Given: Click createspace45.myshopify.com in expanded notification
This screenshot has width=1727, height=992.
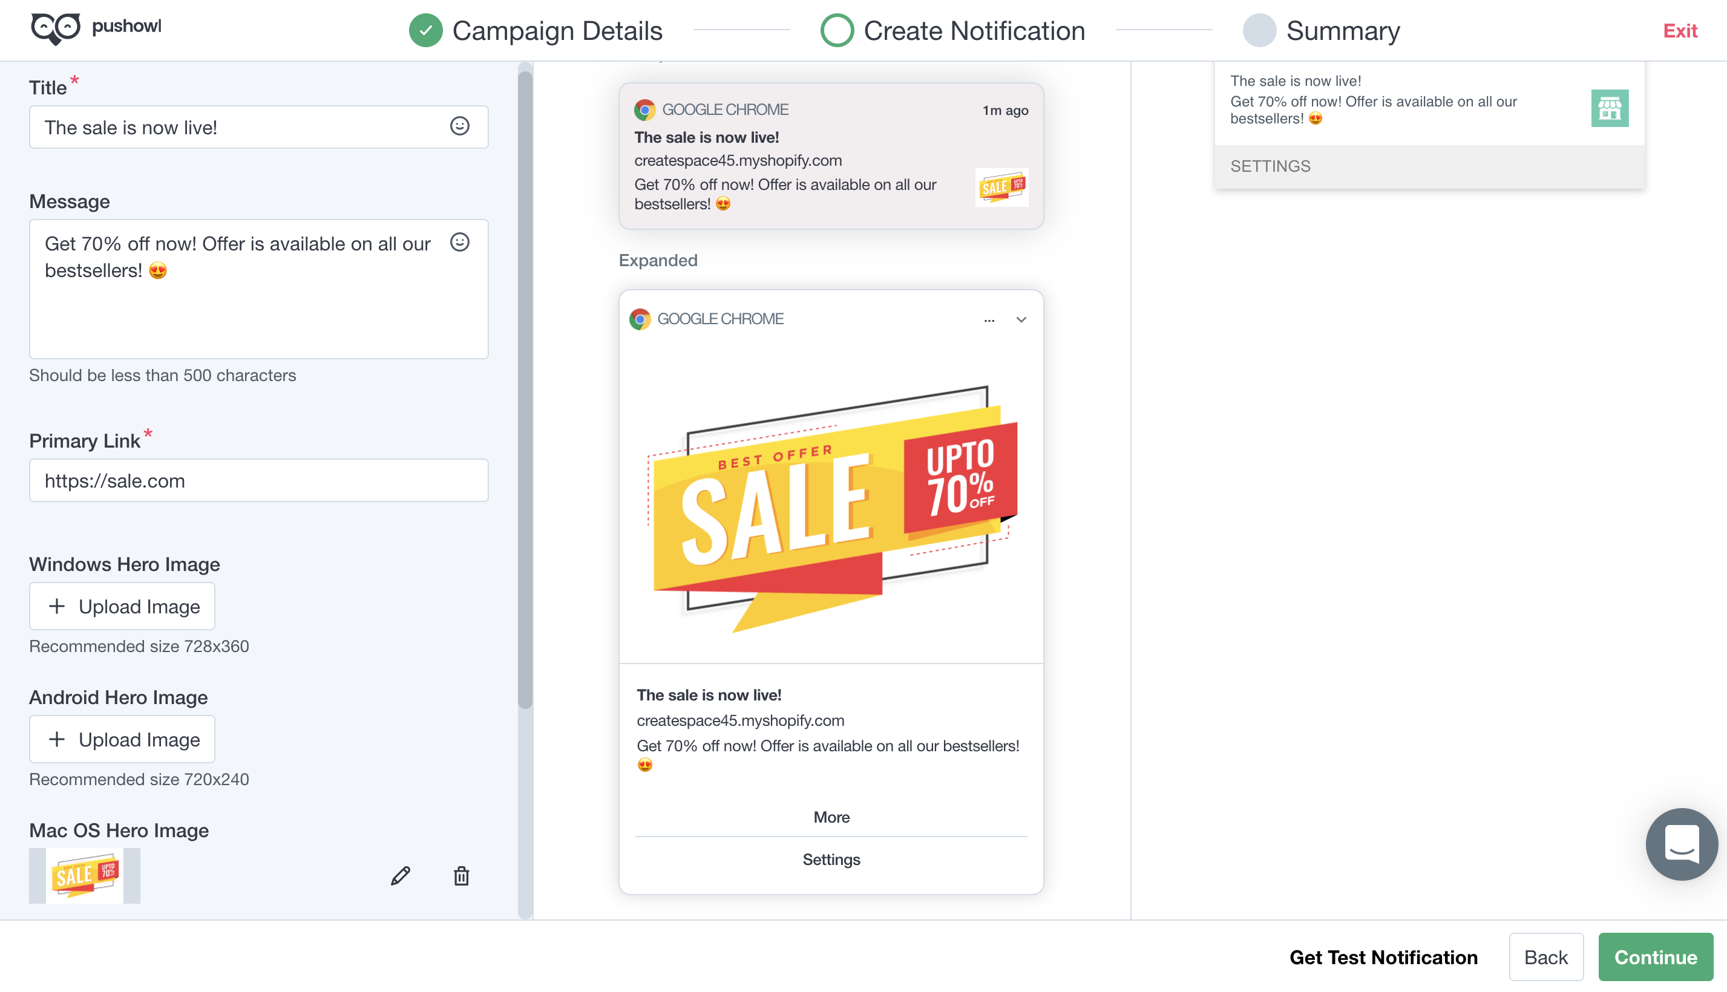Looking at the screenshot, I should 740,721.
